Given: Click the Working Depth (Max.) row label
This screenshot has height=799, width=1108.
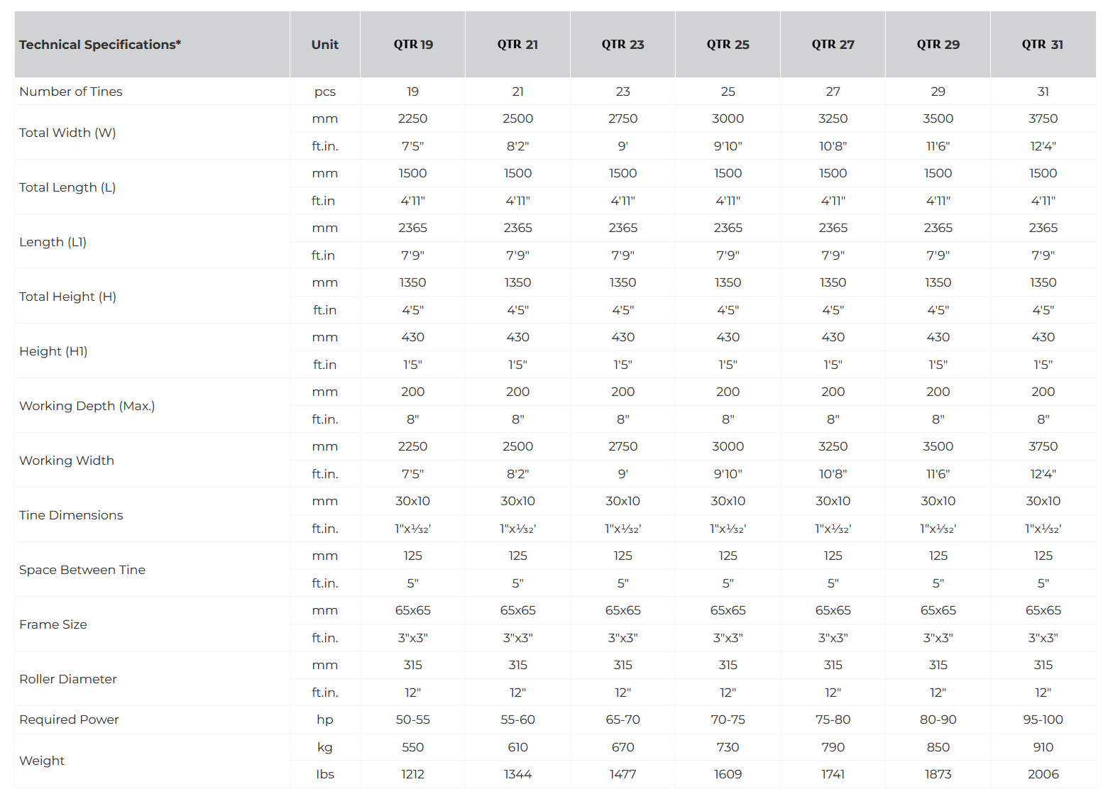Looking at the screenshot, I should 87,406.
